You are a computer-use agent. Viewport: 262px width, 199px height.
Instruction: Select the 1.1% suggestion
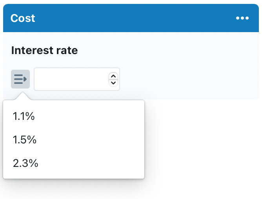pyautogui.click(x=24, y=116)
